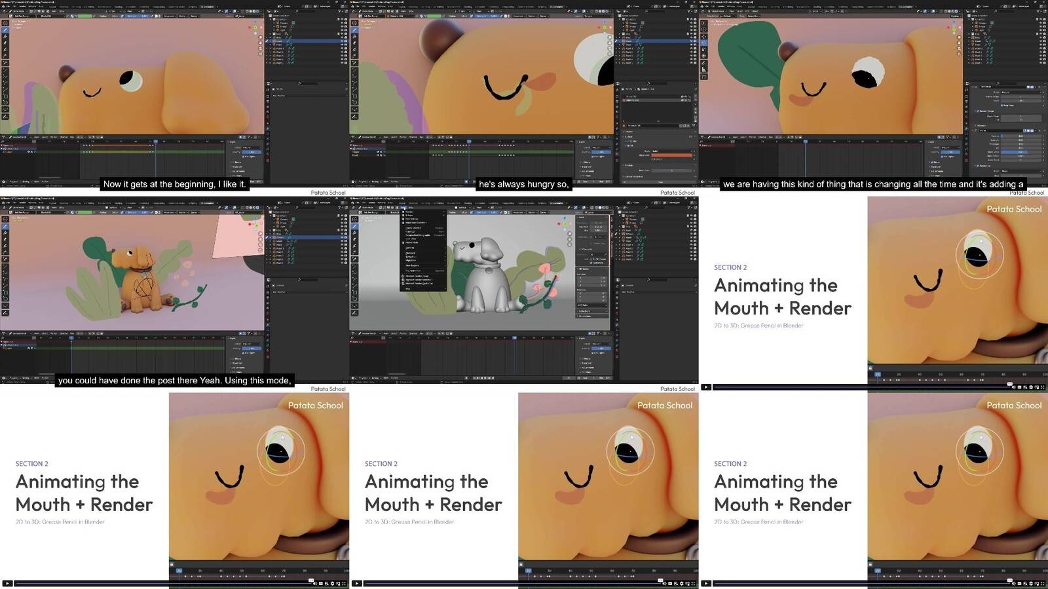Click camera view gizmo in gray dog frame
The image size is (1048, 589).
pyautogui.click(x=570, y=244)
